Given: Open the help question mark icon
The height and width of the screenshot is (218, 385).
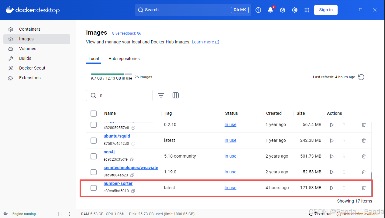Looking at the screenshot, I should [258, 10].
